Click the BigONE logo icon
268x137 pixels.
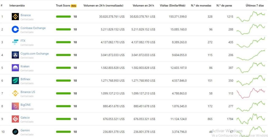point(15,106)
